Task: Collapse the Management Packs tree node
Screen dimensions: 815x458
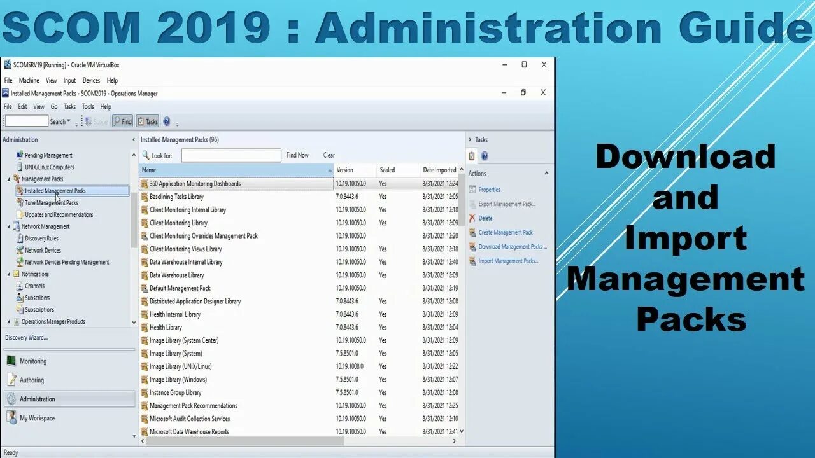Action: pyautogui.click(x=9, y=179)
